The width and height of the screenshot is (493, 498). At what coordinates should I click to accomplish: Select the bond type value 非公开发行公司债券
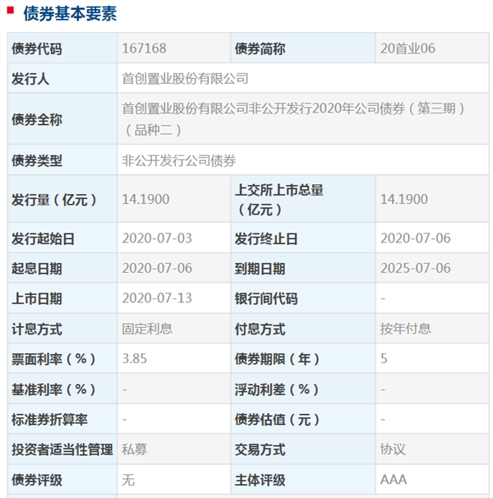pos(178,161)
